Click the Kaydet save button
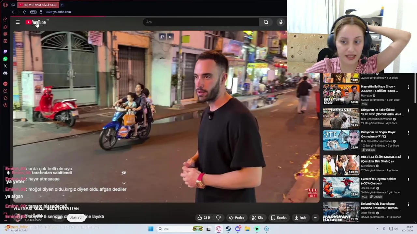417x234 pixels. pyautogui.click(x=279, y=218)
